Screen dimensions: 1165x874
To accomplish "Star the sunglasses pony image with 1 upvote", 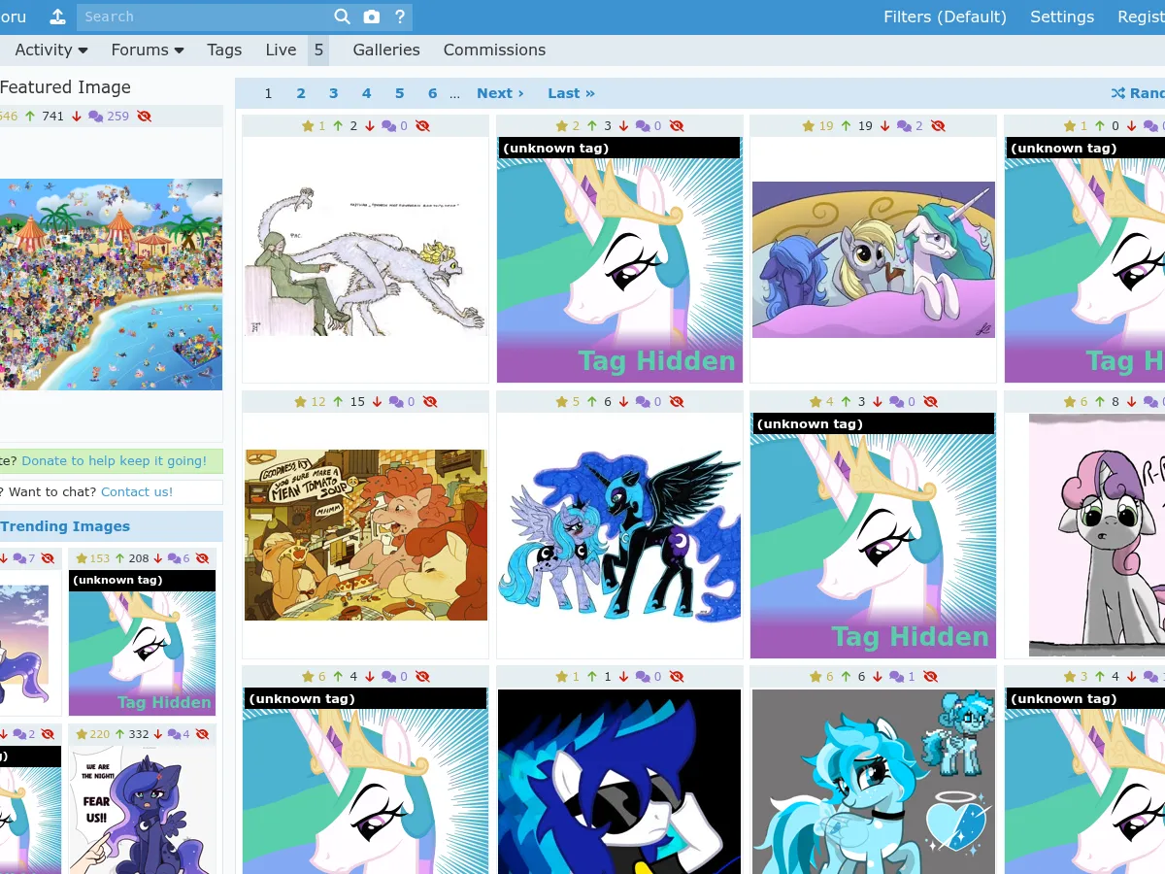I will pos(562,676).
